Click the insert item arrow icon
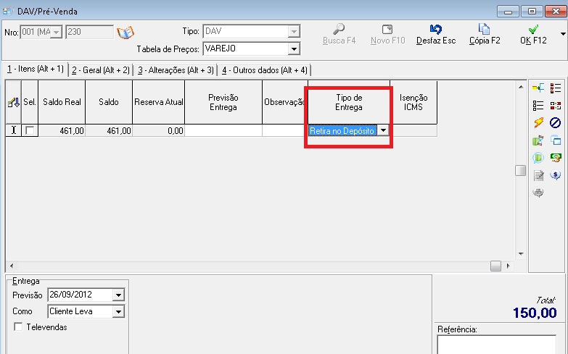The height and width of the screenshot is (354, 568). click(x=538, y=88)
